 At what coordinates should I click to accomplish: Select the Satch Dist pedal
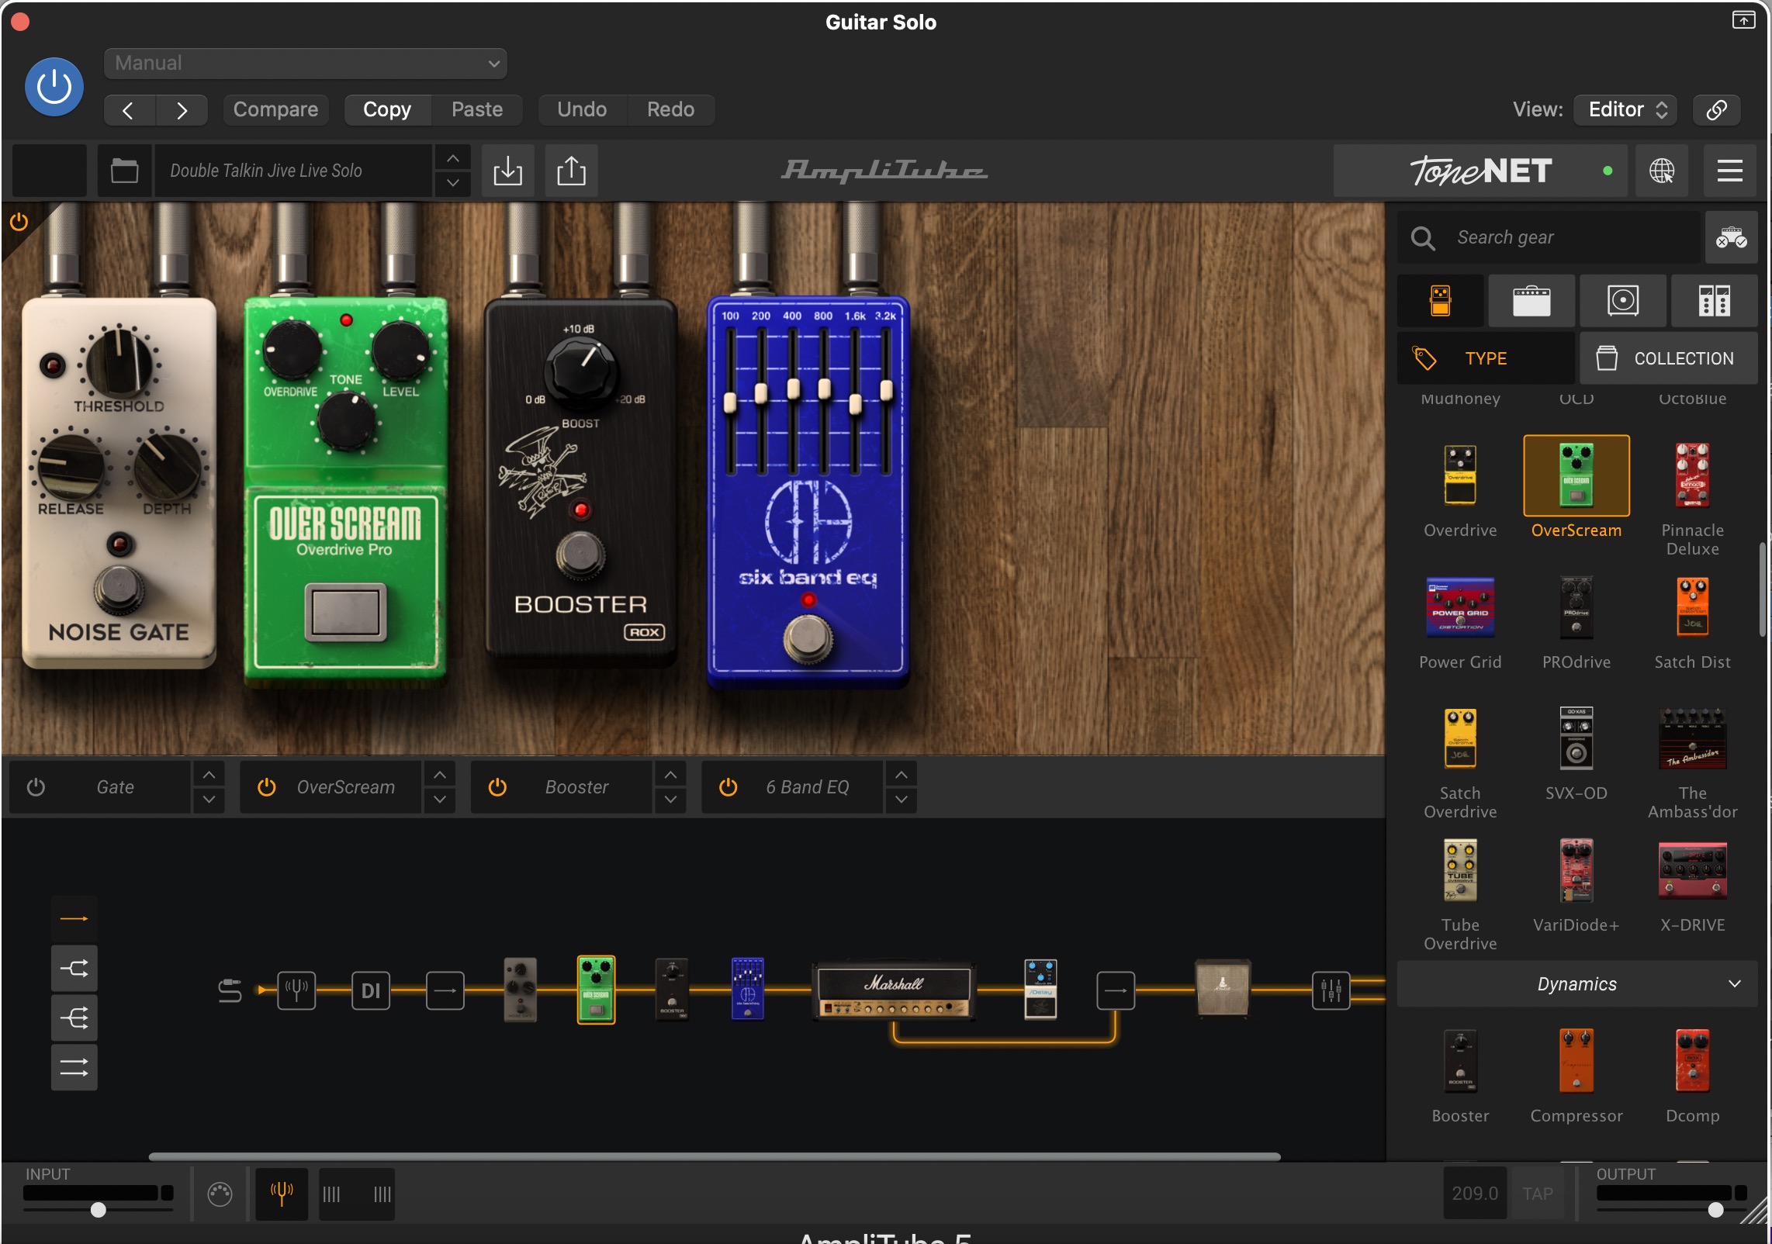[1692, 608]
